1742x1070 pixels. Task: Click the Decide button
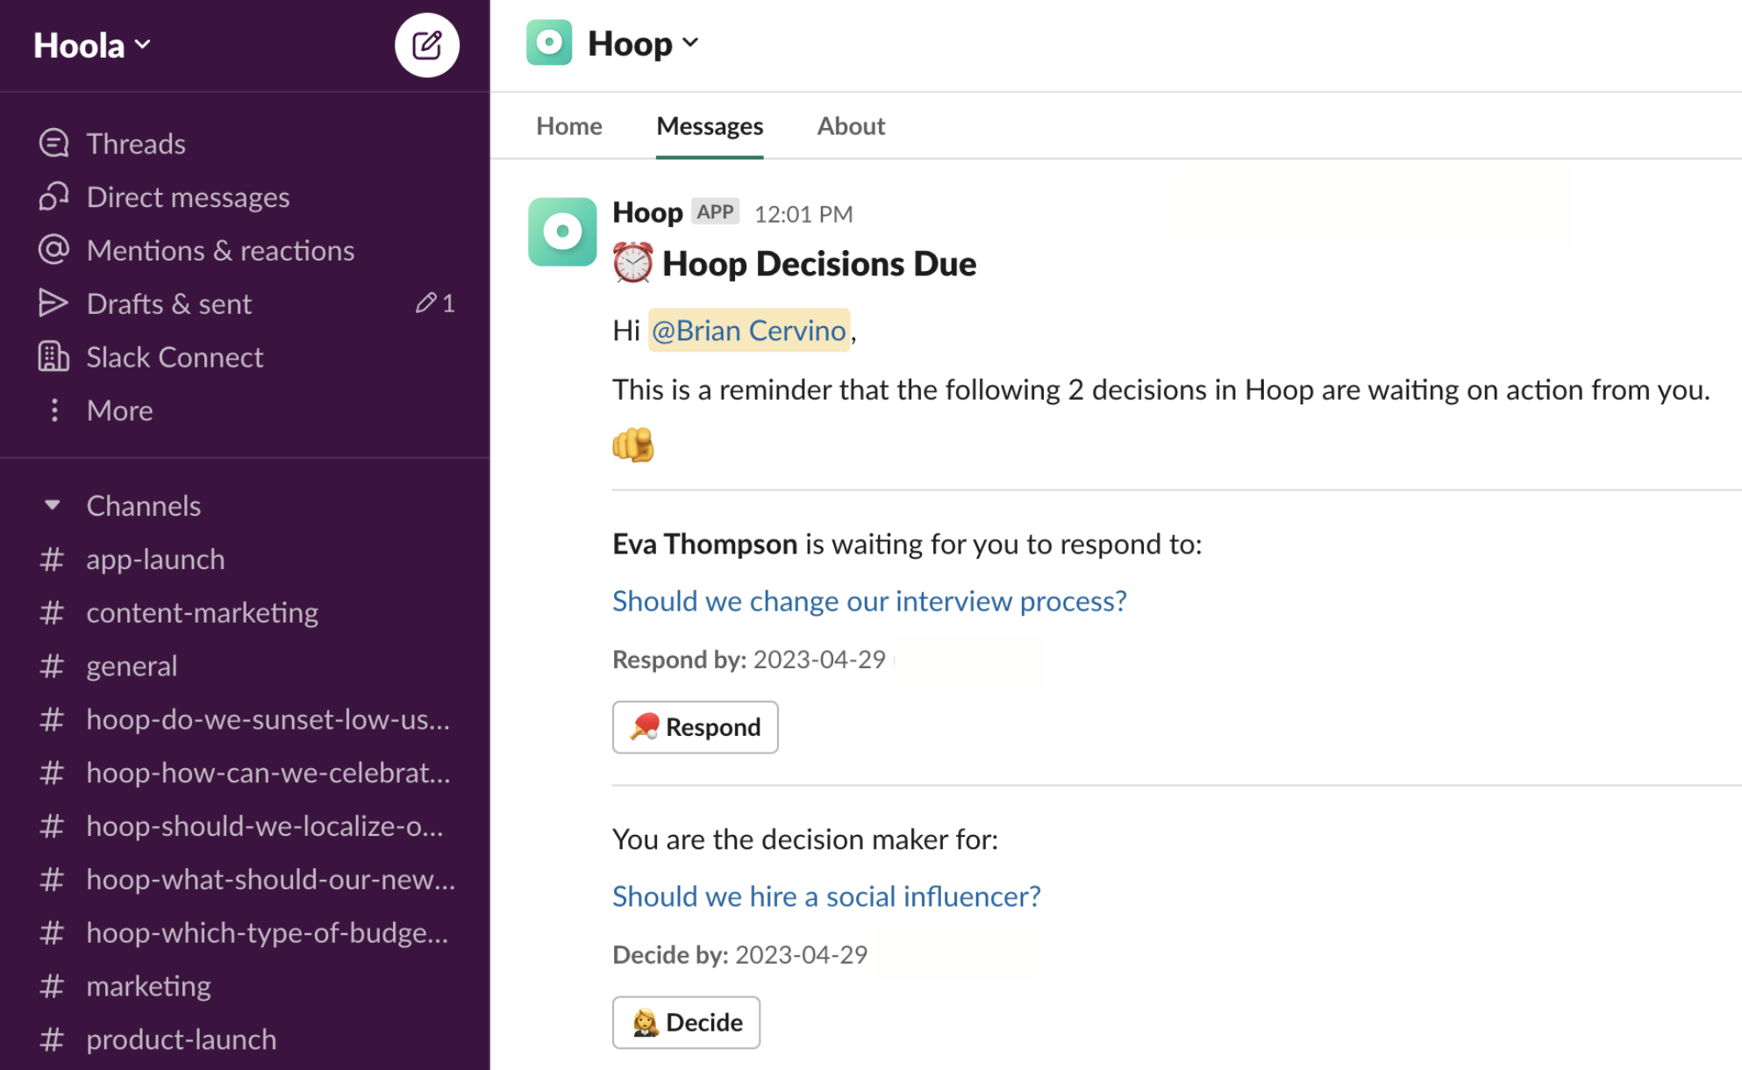686,1023
